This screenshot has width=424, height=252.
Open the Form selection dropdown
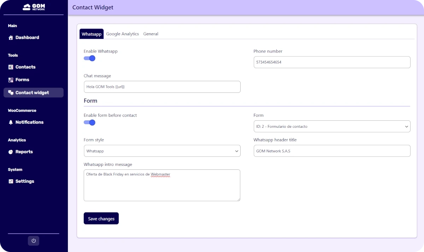(x=332, y=126)
